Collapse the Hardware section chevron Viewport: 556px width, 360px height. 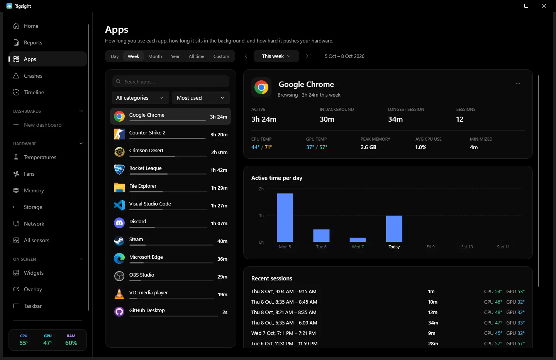click(81, 144)
